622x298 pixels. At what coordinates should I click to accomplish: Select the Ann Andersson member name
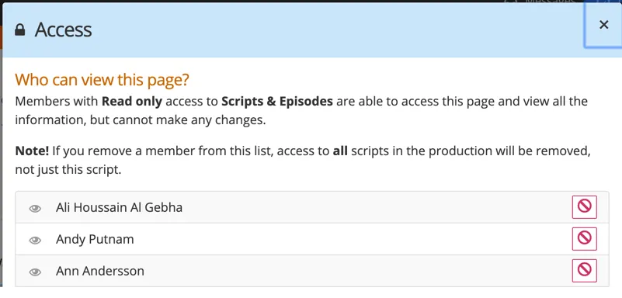click(x=100, y=271)
